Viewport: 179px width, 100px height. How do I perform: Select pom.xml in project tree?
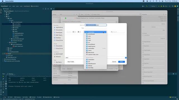coord(9,56)
